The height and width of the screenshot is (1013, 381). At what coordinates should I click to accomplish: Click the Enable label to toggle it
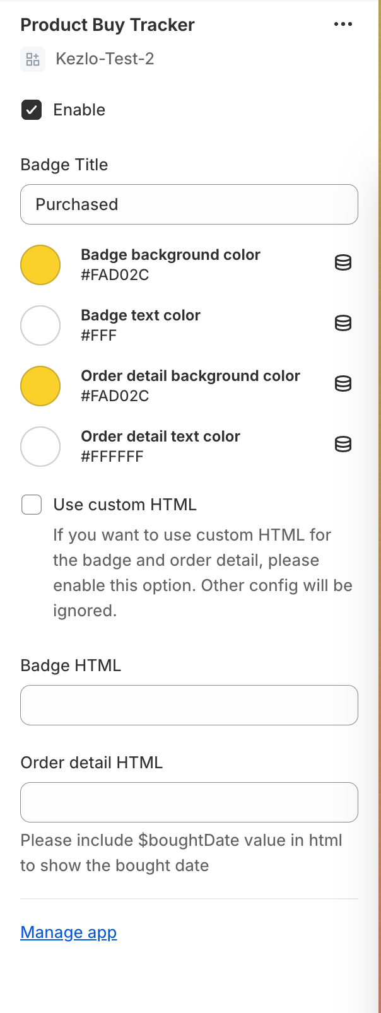click(x=78, y=109)
